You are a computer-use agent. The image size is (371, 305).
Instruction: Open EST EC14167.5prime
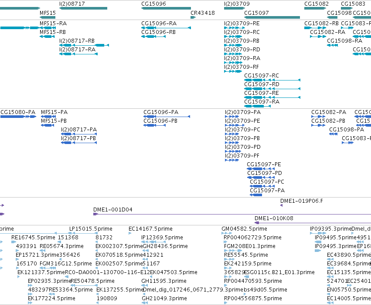click(130, 233)
